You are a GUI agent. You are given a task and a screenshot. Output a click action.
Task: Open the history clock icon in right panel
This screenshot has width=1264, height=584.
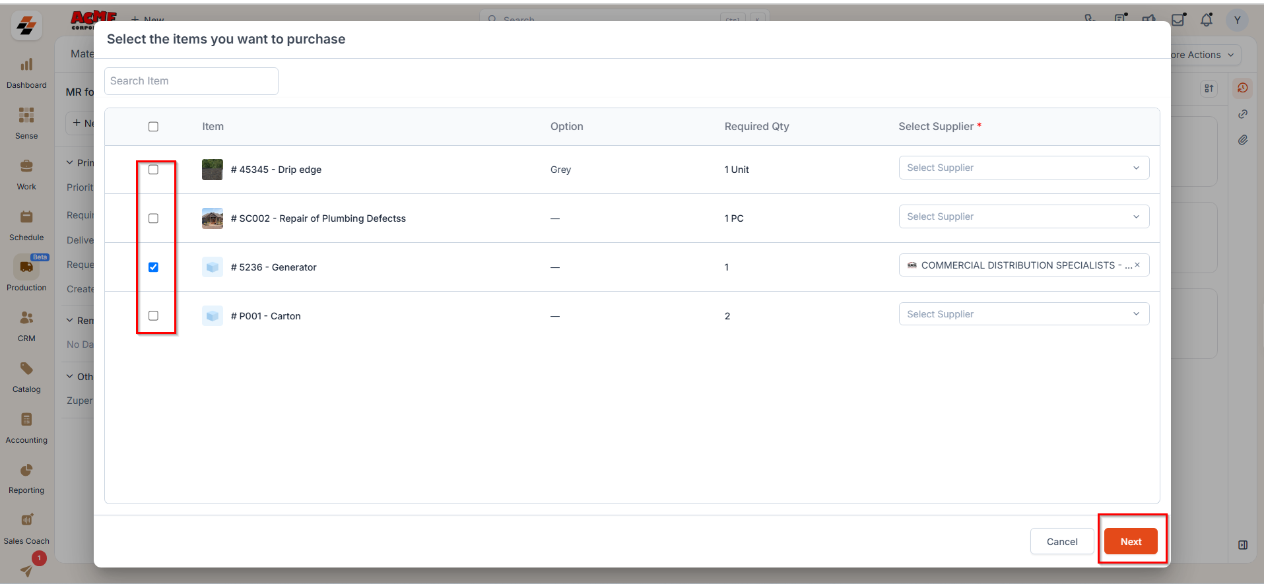click(x=1243, y=88)
